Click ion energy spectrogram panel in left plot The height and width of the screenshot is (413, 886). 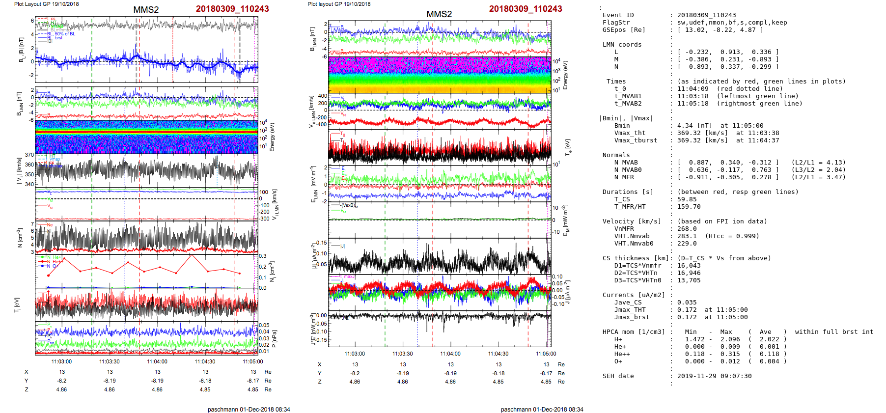(x=146, y=137)
